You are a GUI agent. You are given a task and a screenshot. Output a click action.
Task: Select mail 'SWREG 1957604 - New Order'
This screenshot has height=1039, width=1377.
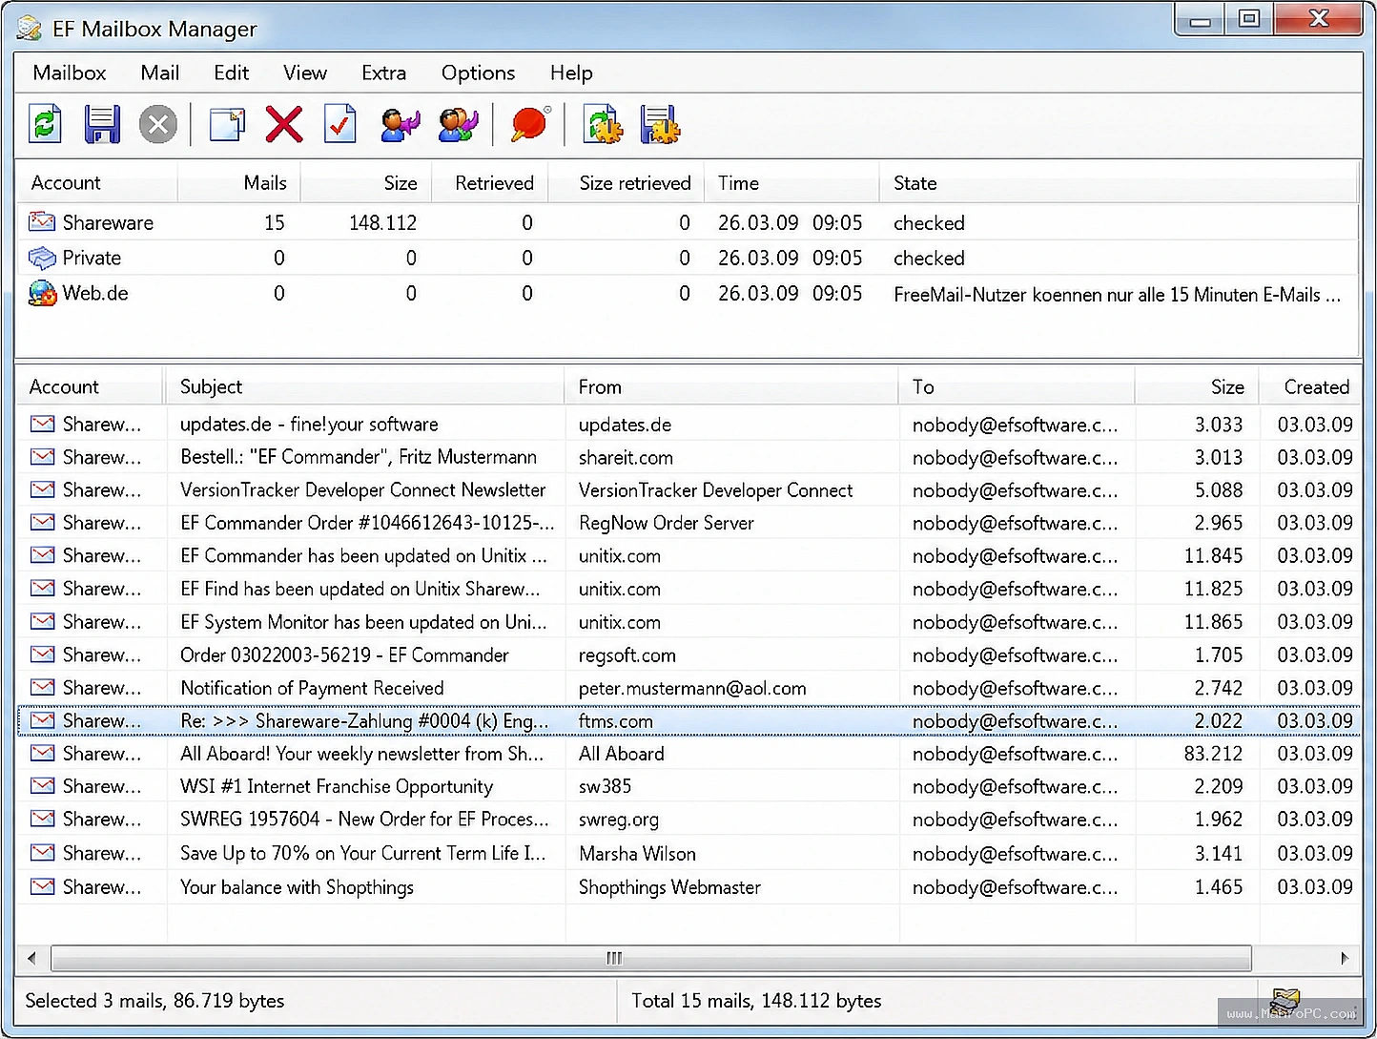pyautogui.click(x=364, y=819)
